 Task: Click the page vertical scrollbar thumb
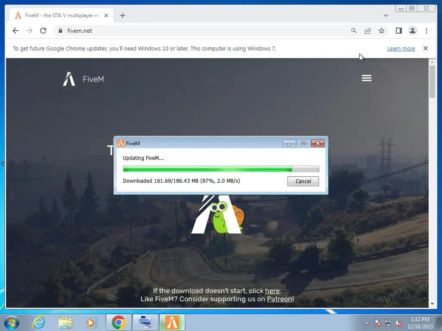click(x=432, y=81)
